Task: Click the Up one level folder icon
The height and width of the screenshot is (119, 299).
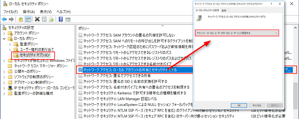Action: [x=21, y=19]
